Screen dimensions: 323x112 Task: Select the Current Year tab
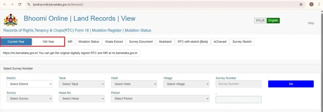16,42
